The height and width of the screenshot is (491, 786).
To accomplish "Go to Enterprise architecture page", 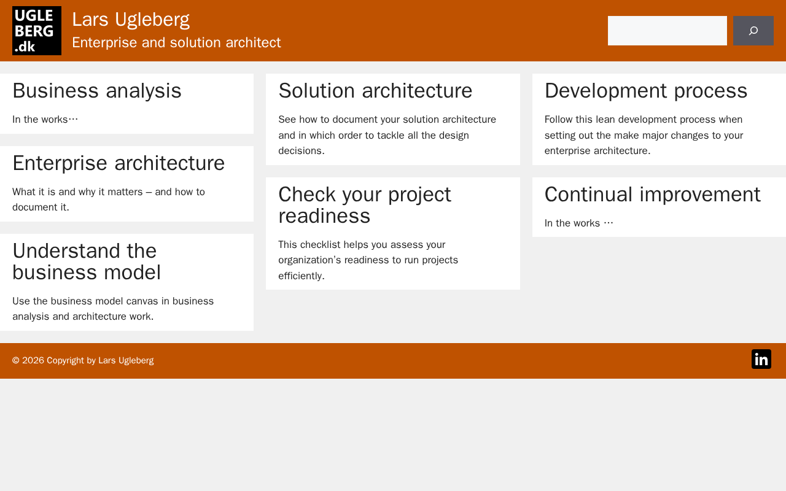I will (119, 163).
